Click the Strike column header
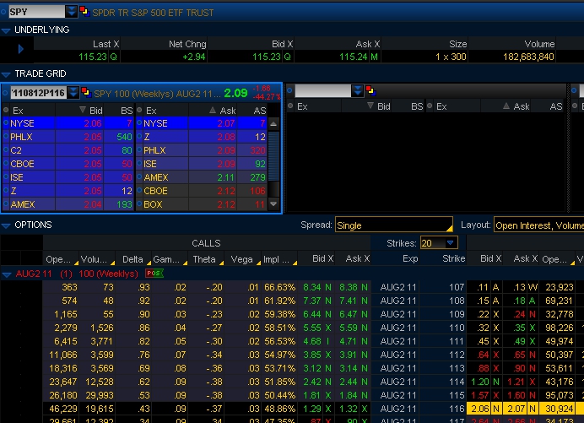Viewport: 584px width, 423px height. (453, 258)
